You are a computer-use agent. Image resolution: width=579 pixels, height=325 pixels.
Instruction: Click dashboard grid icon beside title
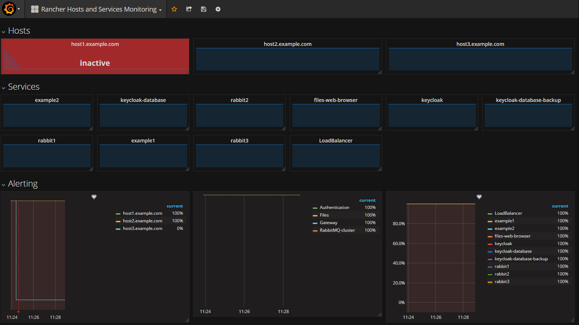pyautogui.click(x=35, y=9)
